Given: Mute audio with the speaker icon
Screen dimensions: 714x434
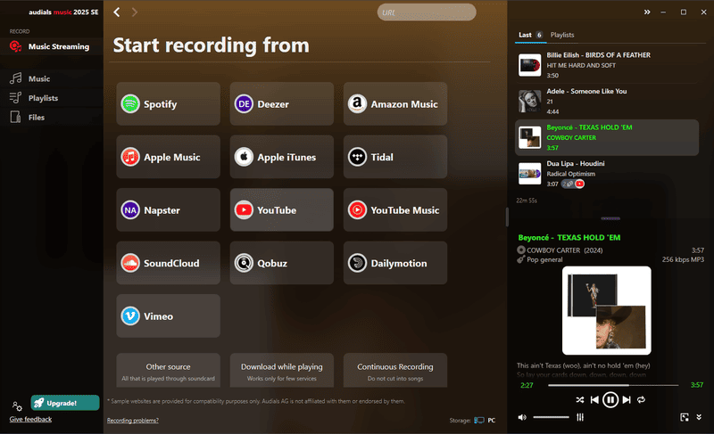Looking at the screenshot, I should coord(522,416).
